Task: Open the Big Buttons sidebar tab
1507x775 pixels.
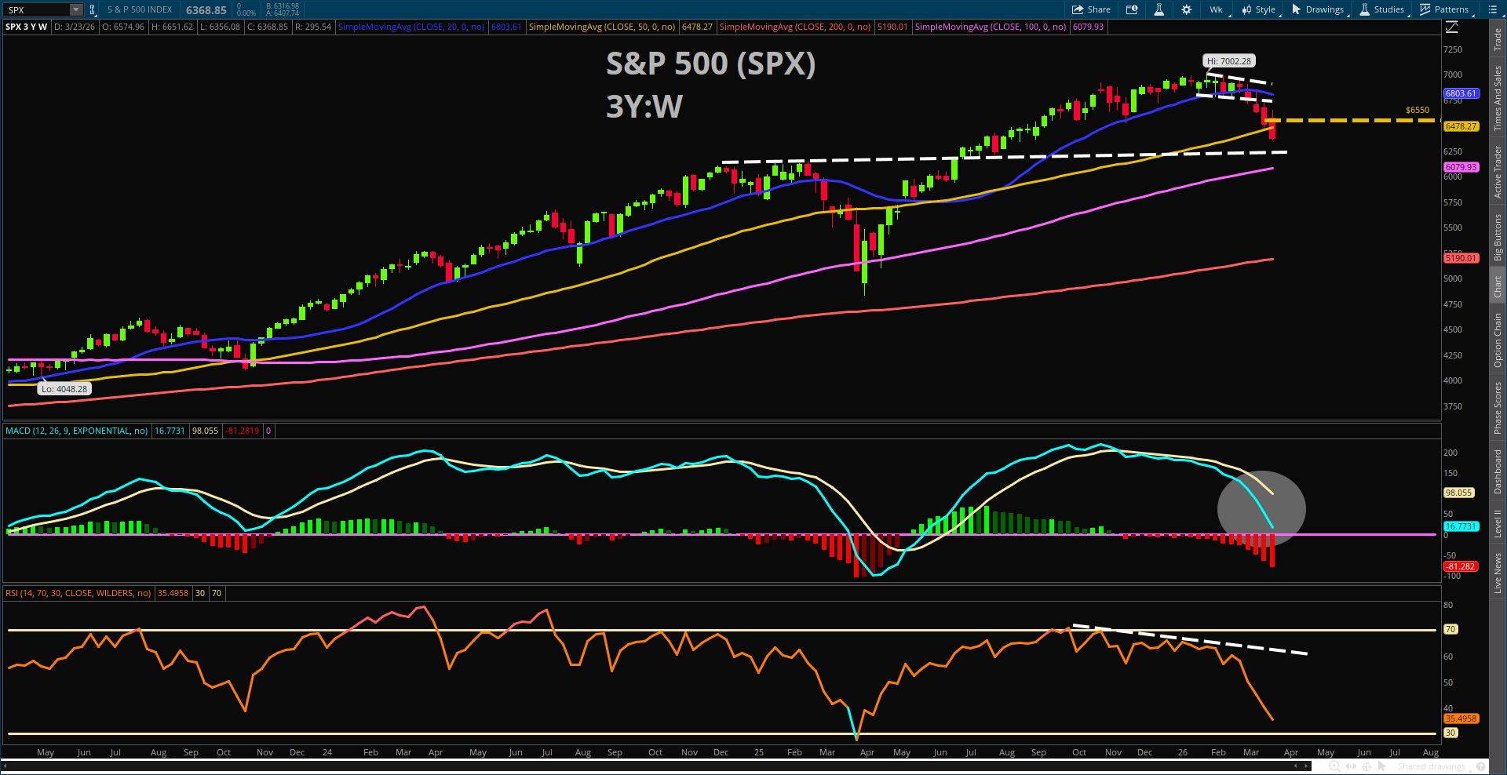Action: pos(1498,238)
